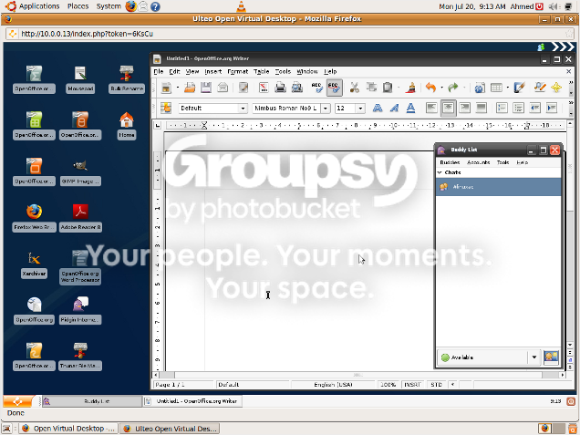Open the Table menu in Writer
The width and height of the screenshot is (580, 435).
pyautogui.click(x=261, y=71)
